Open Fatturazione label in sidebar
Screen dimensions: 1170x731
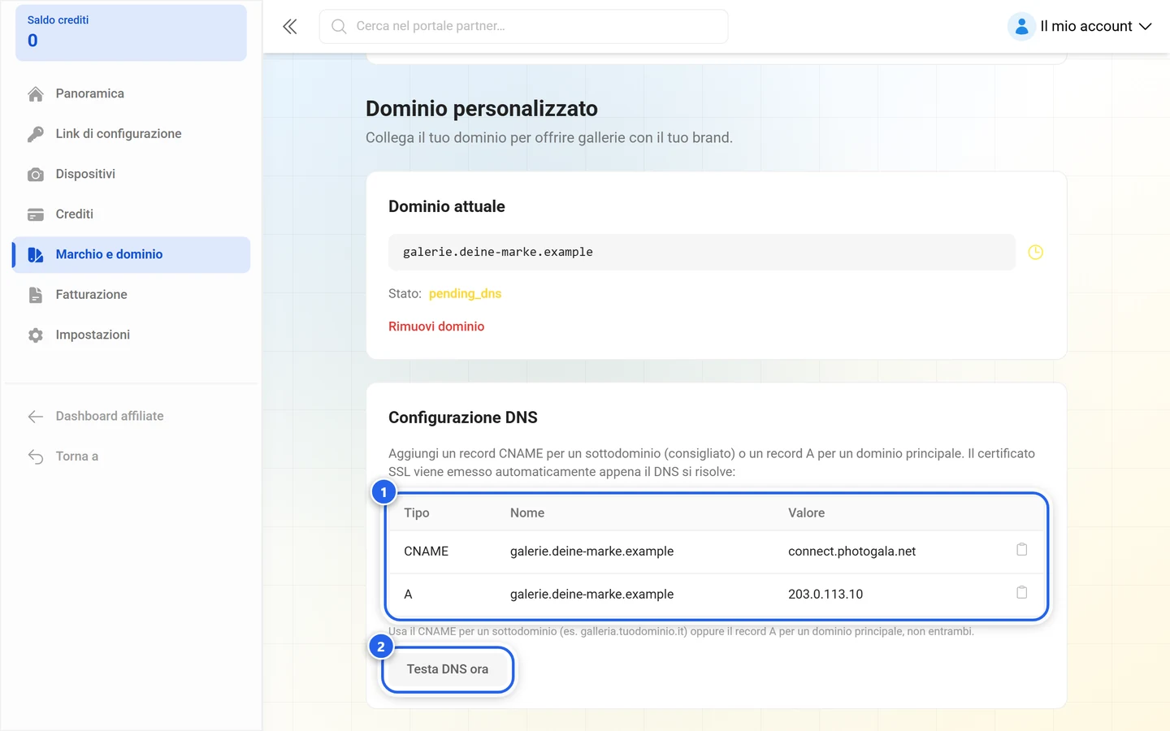tap(91, 295)
